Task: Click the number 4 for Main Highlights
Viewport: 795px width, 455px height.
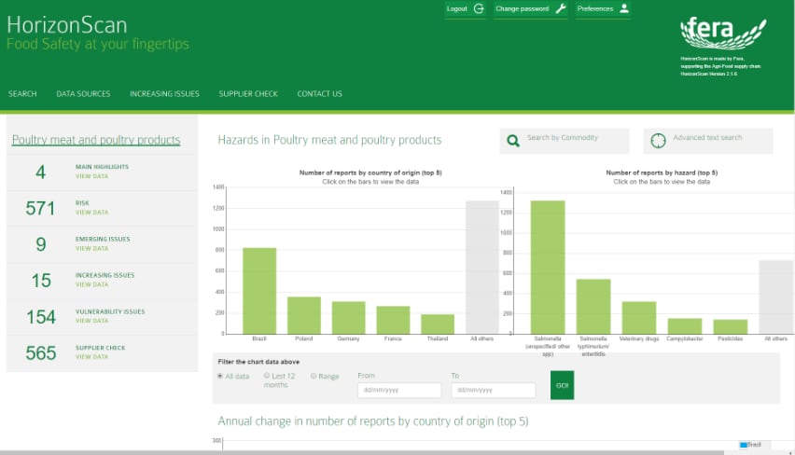Action: (x=40, y=172)
